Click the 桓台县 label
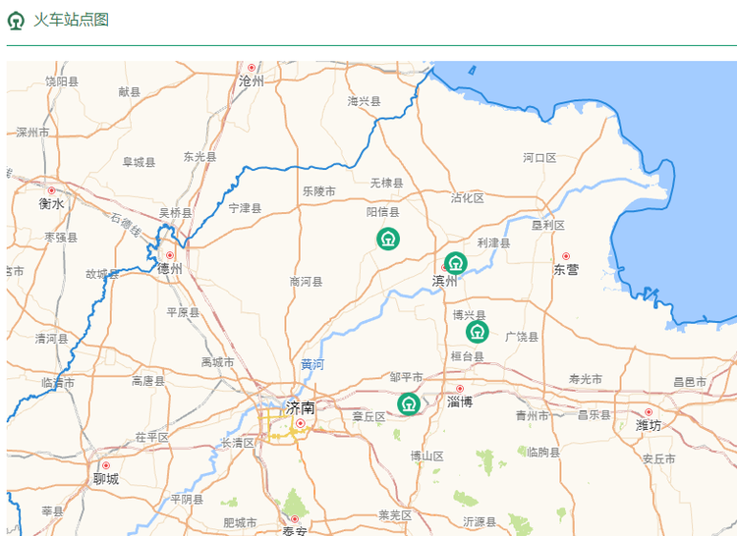Screen dimensions: 737x536 point(467,356)
